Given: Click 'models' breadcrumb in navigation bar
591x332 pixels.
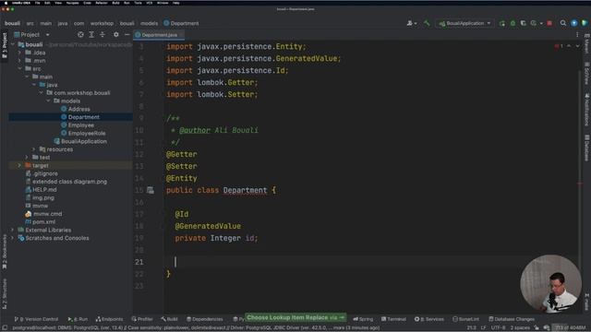Looking at the screenshot, I should (150, 23).
